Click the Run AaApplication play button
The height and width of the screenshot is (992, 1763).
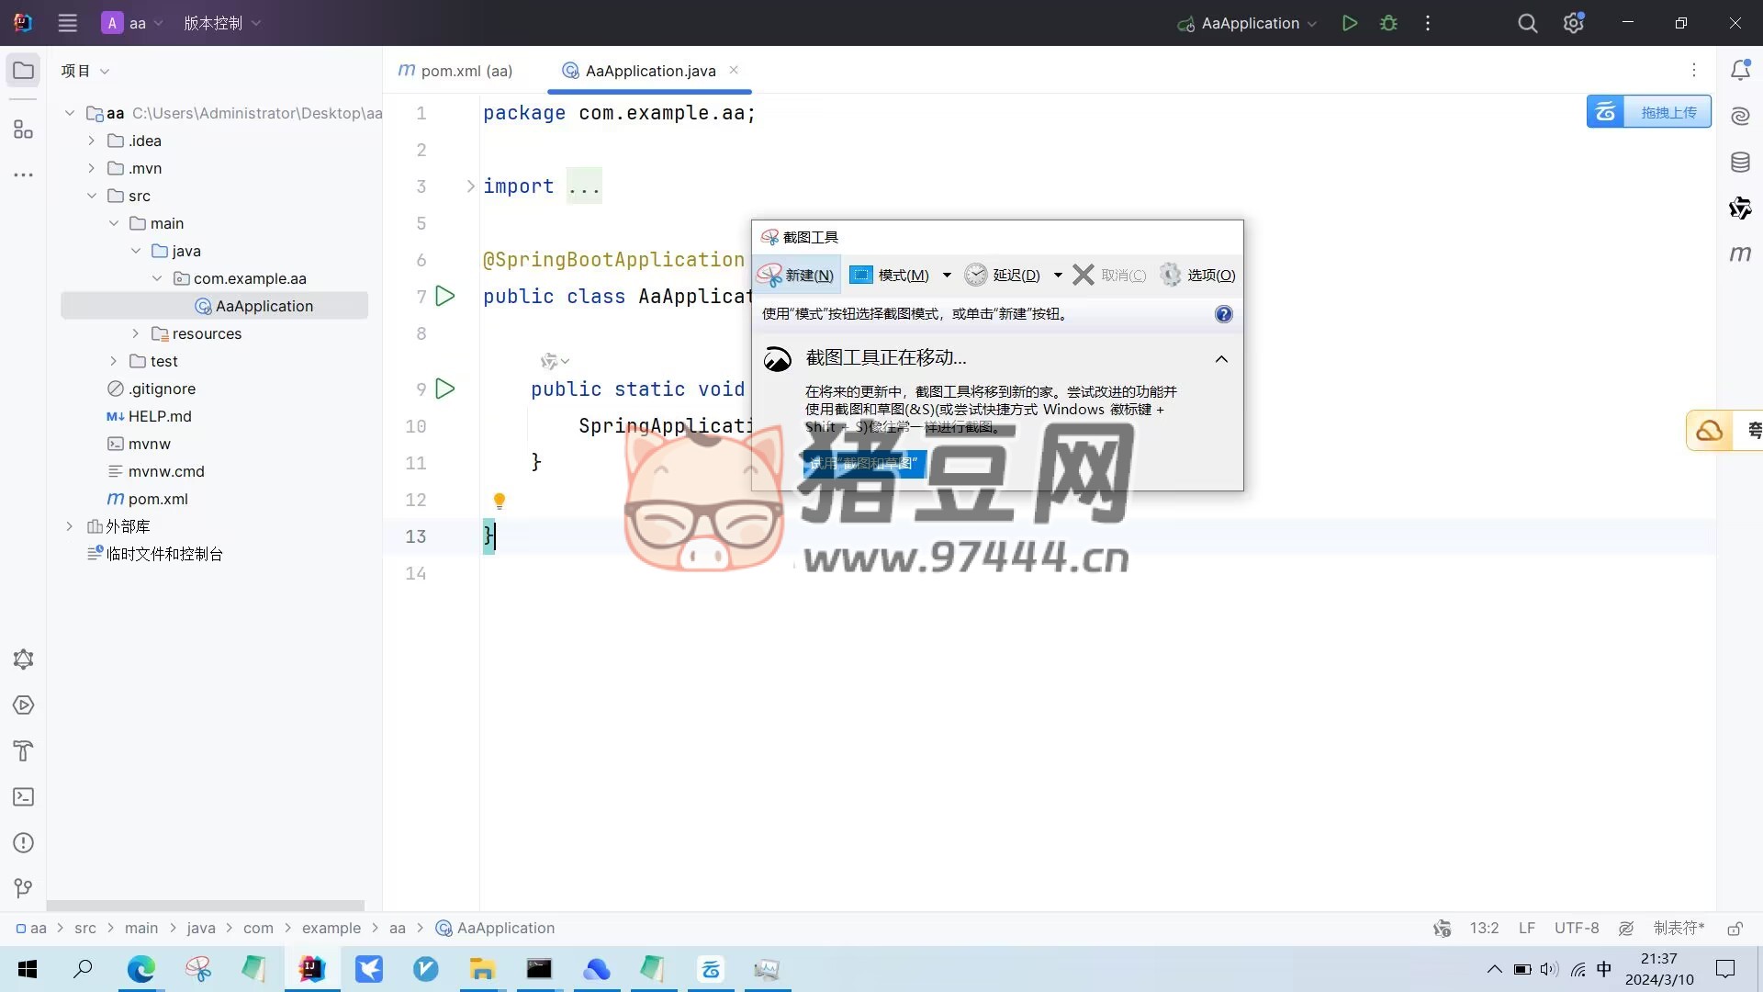tap(1349, 23)
